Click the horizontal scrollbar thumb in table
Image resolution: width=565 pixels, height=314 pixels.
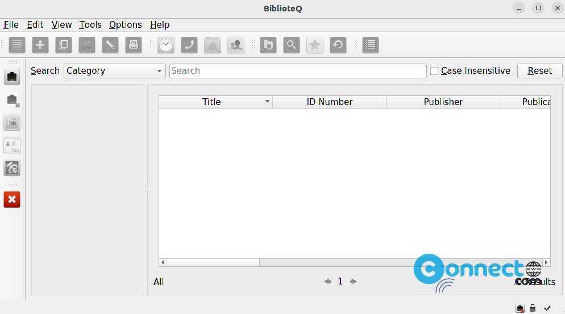click(213, 262)
